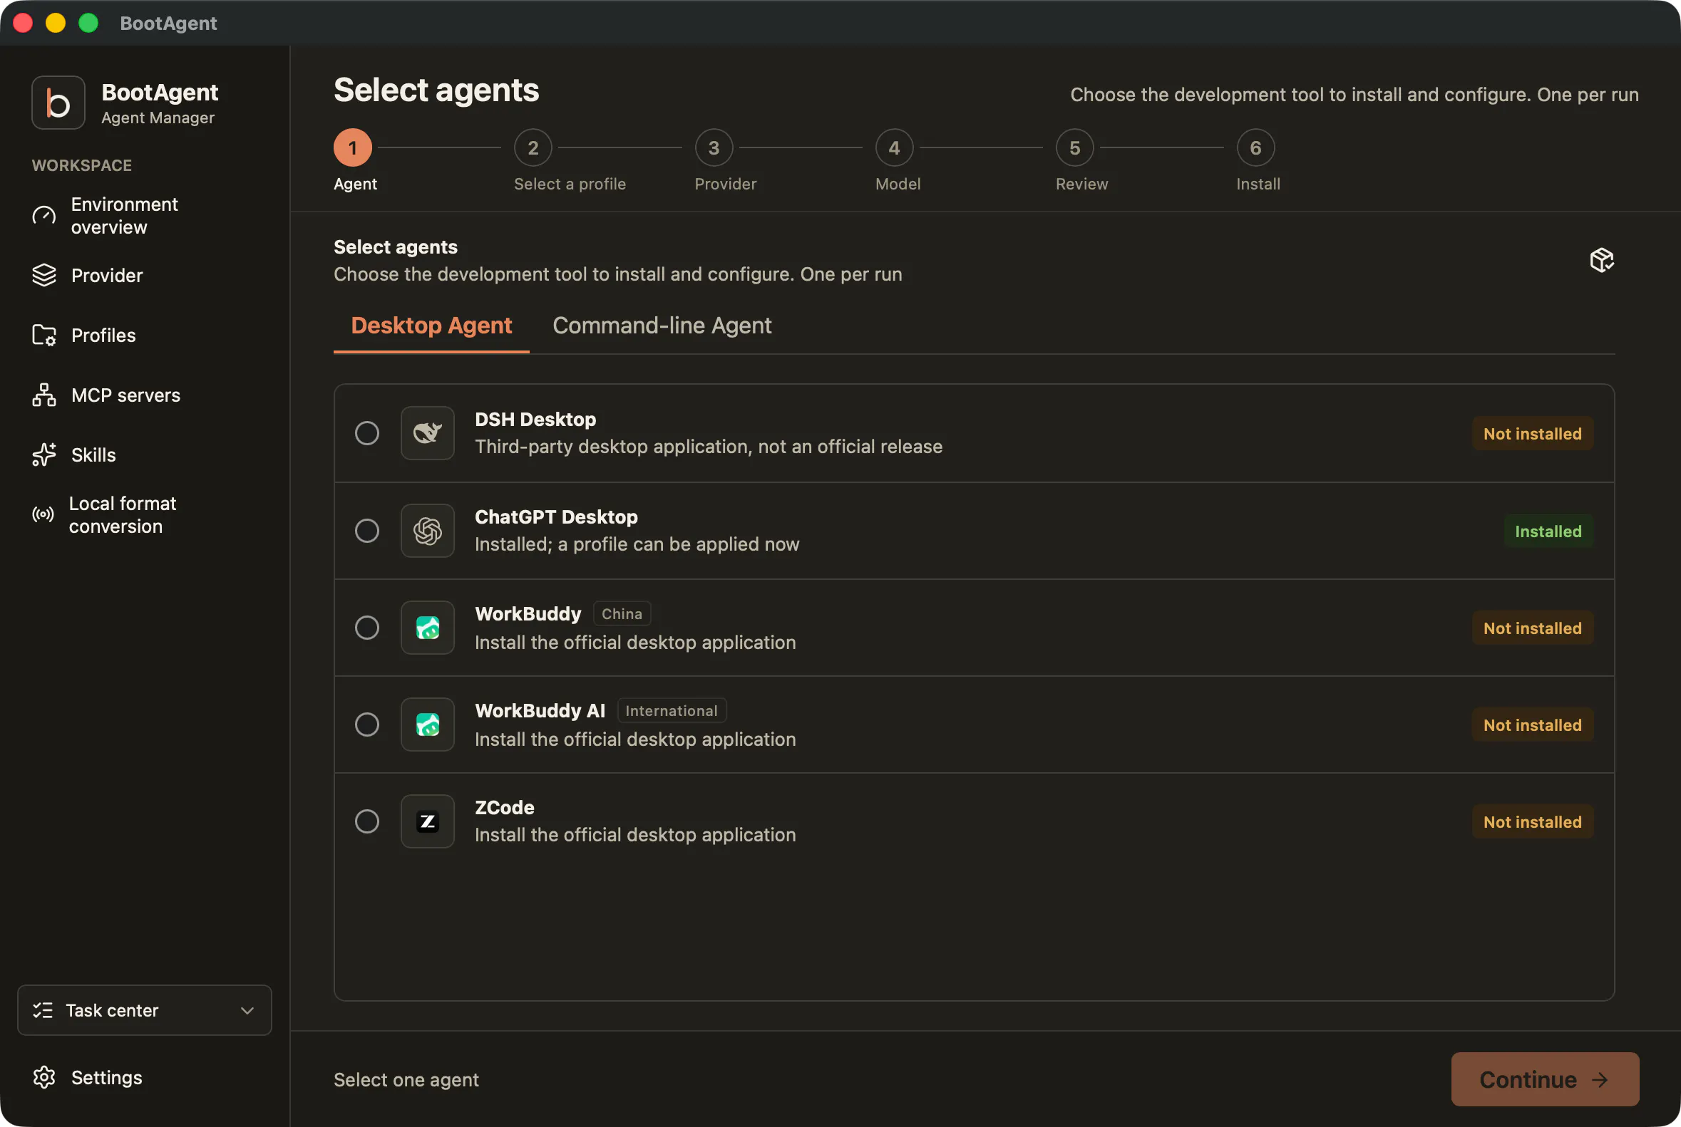Click the Continue button
This screenshot has height=1127, width=1681.
pyautogui.click(x=1545, y=1079)
